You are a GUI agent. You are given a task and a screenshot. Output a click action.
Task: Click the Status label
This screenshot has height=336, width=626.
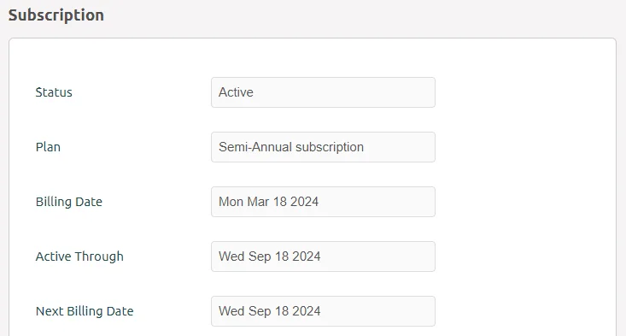[x=54, y=92]
